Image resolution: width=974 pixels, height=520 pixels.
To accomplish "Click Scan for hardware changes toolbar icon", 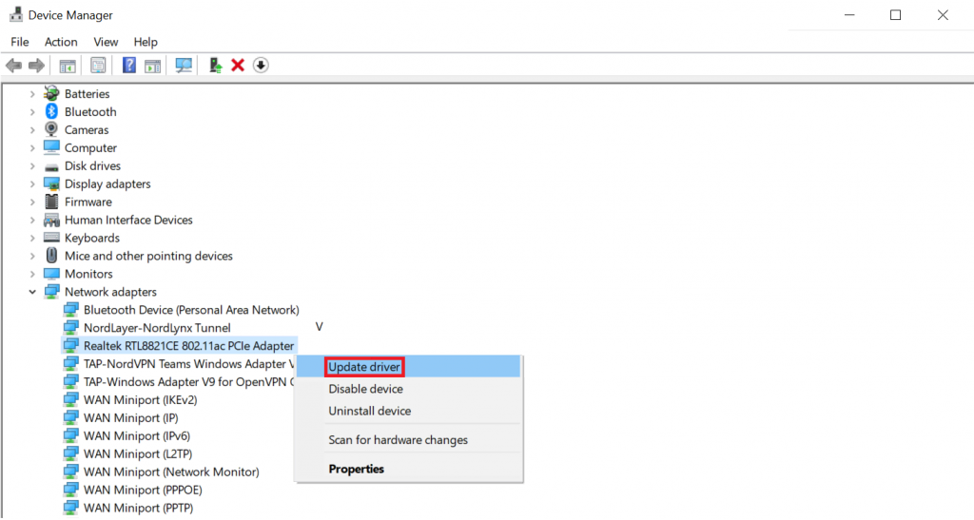I will tap(184, 66).
